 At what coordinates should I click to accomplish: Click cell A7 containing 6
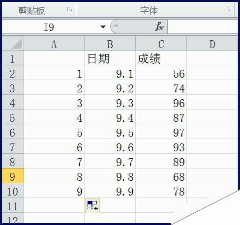click(54, 146)
